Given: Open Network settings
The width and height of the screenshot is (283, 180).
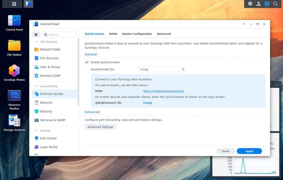Looking at the screenshot, I should (x=54, y=103).
